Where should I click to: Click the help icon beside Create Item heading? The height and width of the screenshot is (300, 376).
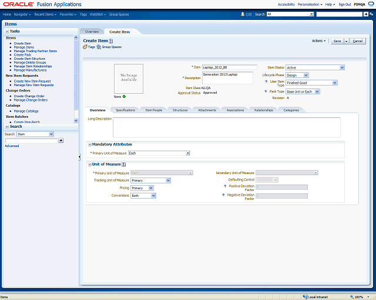coord(110,41)
